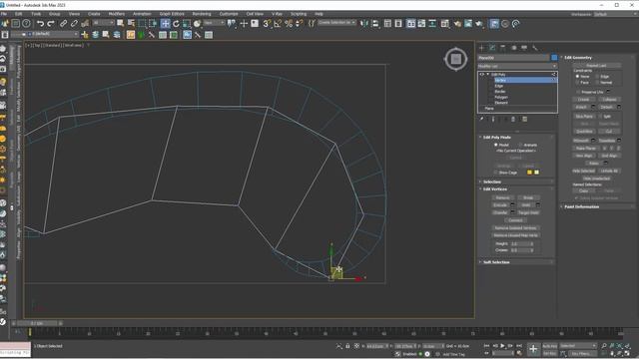Viewport: 639px width, 359px height.
Task: Click the second pale yellow cage swatch
Action: (x=537, y=173)
